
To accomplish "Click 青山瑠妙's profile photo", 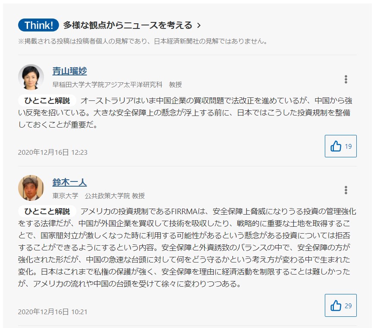I will click(x=31, y=77).
